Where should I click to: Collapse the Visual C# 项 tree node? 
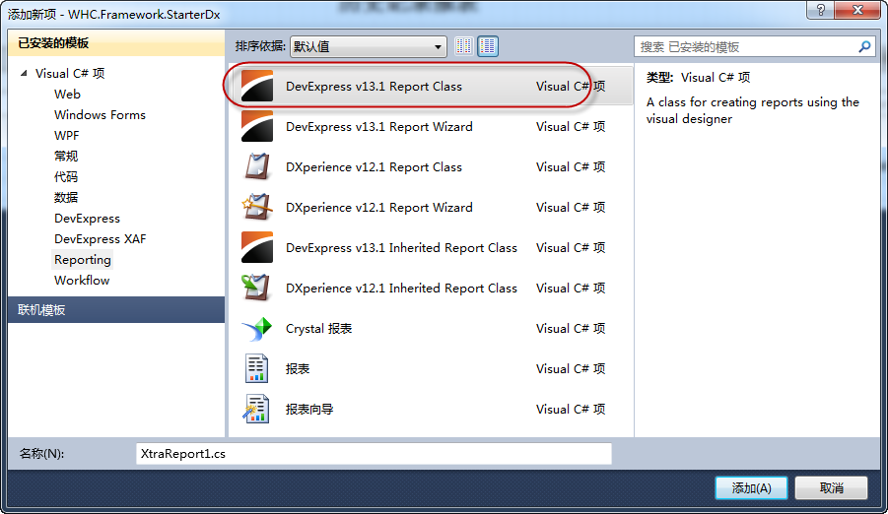coord(24,73)
